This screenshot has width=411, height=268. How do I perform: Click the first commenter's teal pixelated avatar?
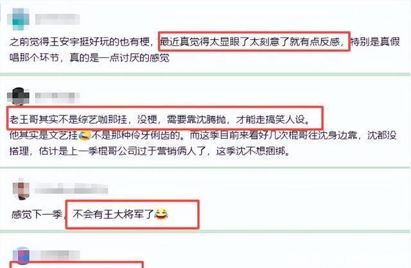[x=18, y=19]
